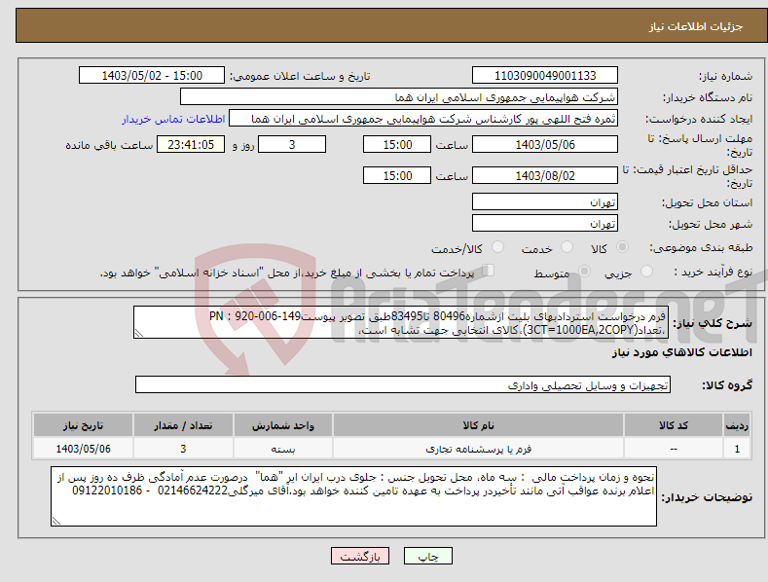The width and height of the screenshot is (768, 582).
Task: Click the announcement date field 1403/05/02 - 15:00
Action: (152, 76)
